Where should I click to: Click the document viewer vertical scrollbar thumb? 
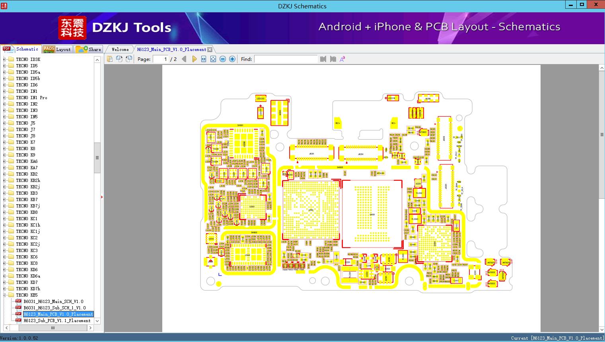tap(602, 135)
